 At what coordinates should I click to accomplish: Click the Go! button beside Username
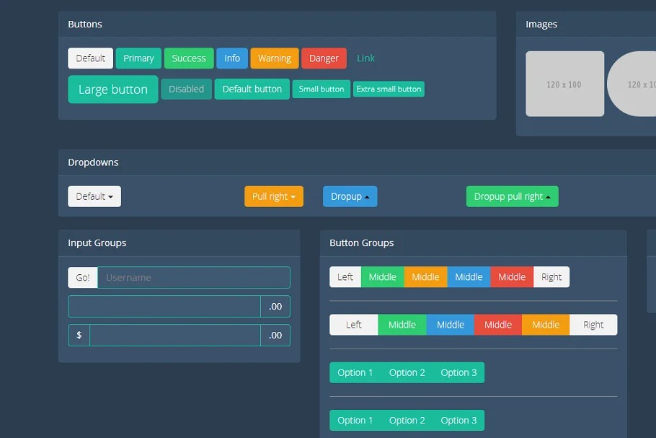tap(83, 278)
